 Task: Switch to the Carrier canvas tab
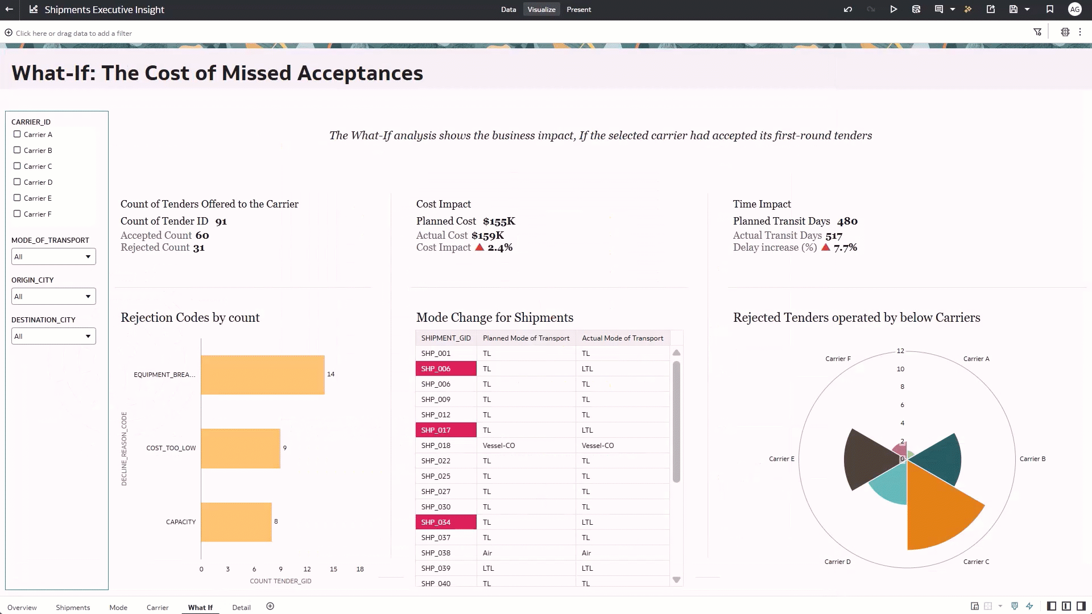pyautogui.click(x=158, y=608)
